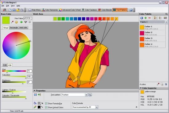Click save icon in Properties panel
This screenshot has height=113, width=169.
click(x=35, y=95)
